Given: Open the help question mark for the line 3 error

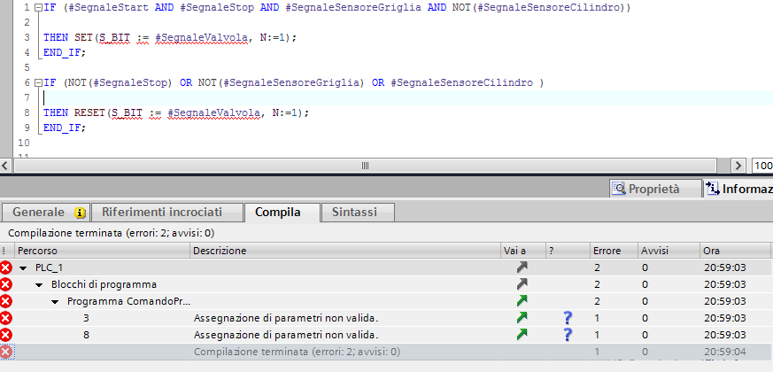Looking at the screenshot, I should (x=568, y=317).
